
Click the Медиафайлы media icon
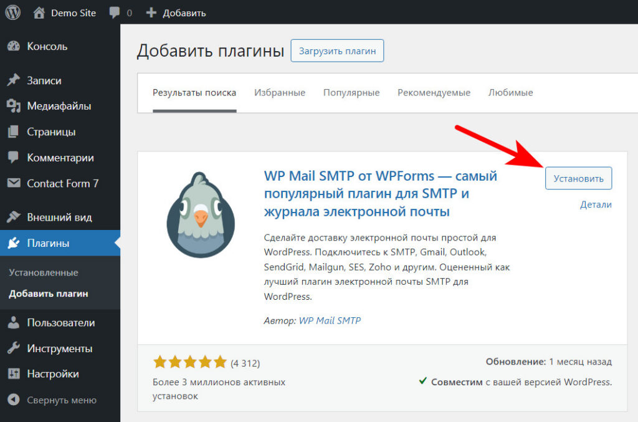click(14, 106)
